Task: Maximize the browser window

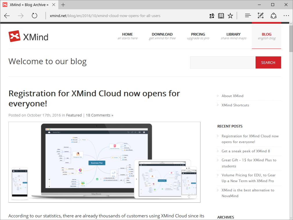Action: [x=273, y=5]
